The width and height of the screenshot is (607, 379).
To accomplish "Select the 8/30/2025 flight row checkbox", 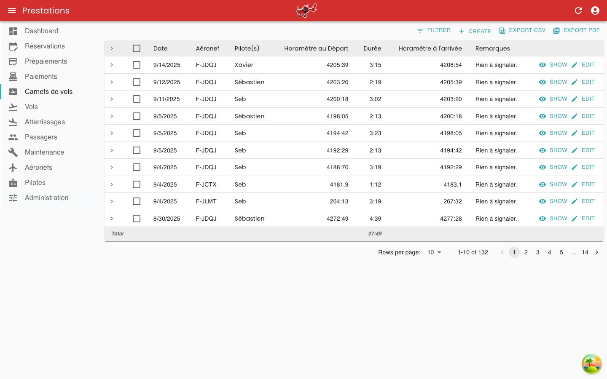I will point(137,219).
